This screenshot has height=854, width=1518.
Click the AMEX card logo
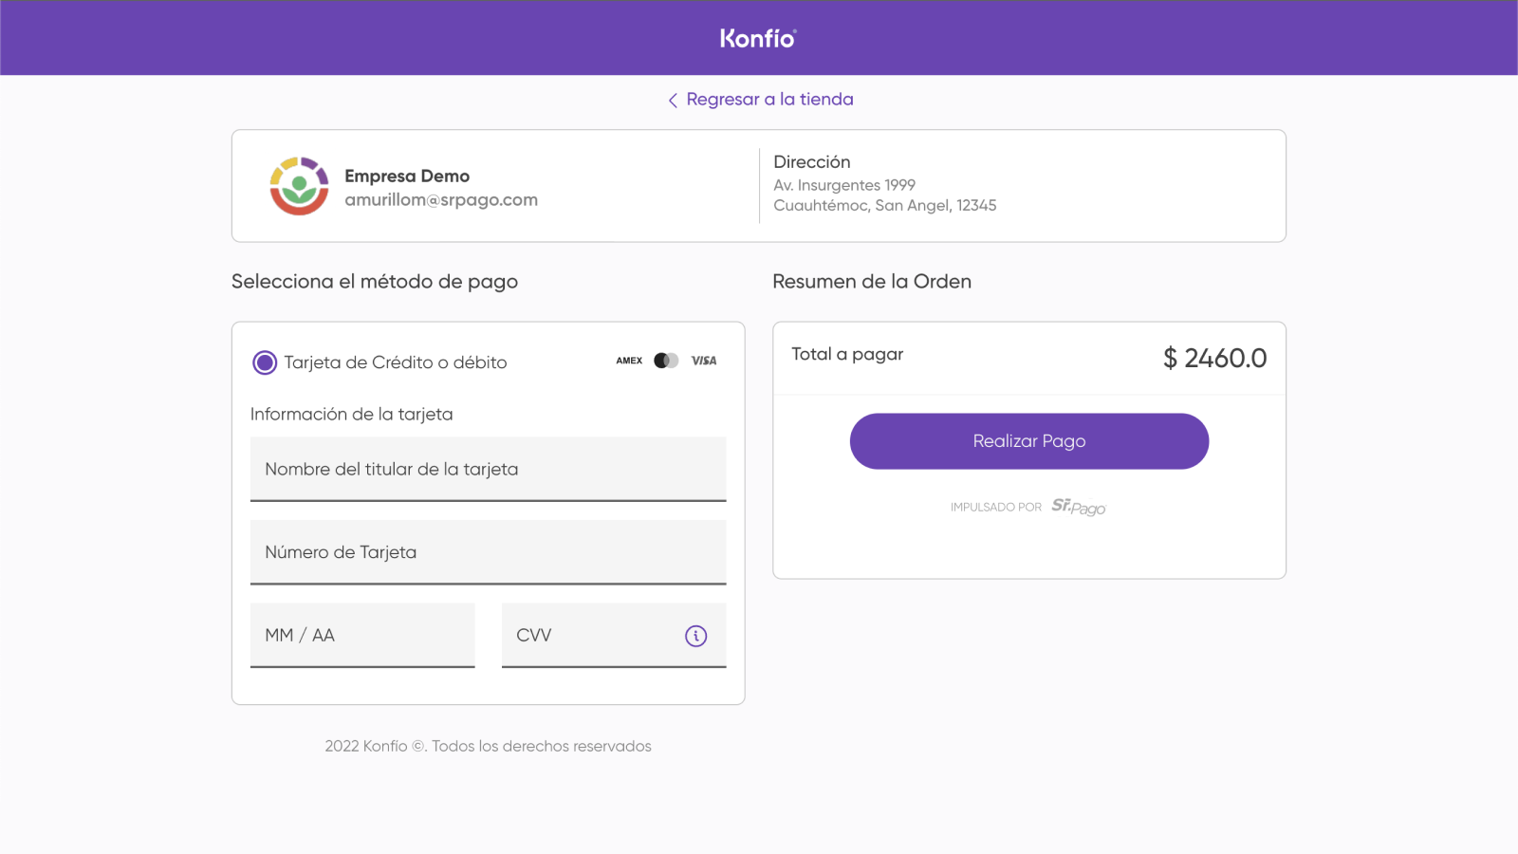[629, 361]
